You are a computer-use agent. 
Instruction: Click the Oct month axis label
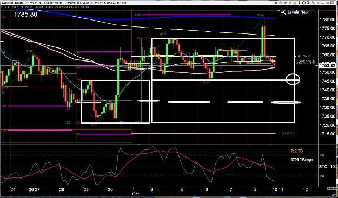tap(136, 194)
